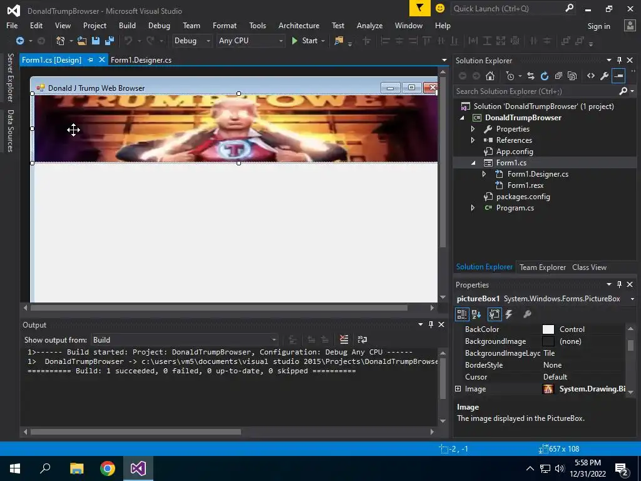Toggle the Show All Files icon
The width and height of the screenshot is (641, 481).
tap(572, 76)
